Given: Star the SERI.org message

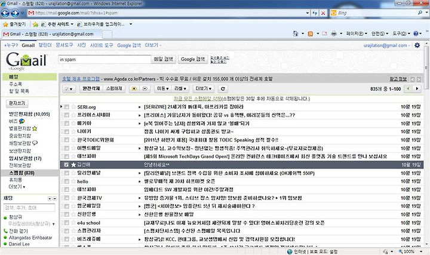Looking at the screenshot, I should 73,107.
